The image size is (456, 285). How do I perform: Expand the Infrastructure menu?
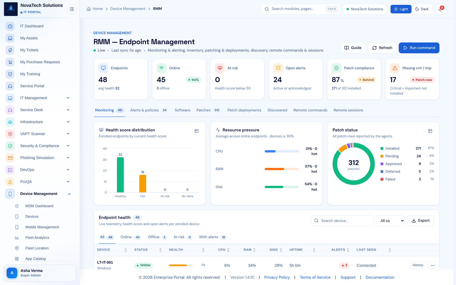coord(68,122)
